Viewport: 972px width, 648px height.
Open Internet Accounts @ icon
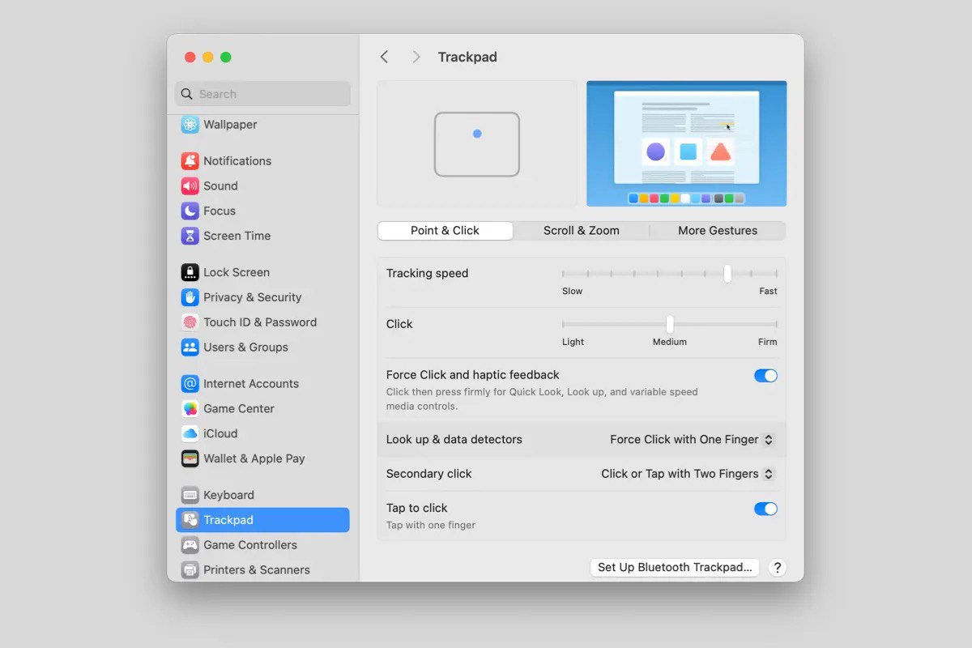190,384
